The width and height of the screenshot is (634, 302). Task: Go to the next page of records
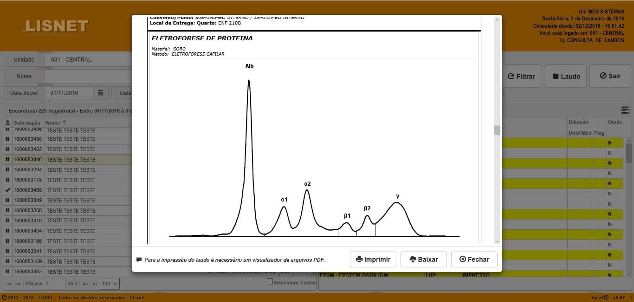click(85, 284)
